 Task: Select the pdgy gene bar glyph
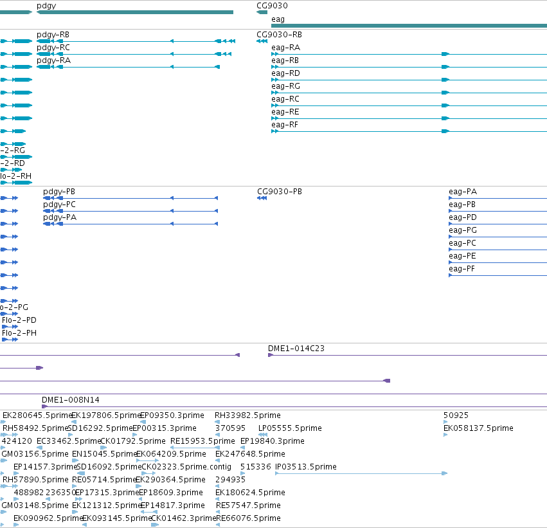pyautogui.click(x=135, y=12)
